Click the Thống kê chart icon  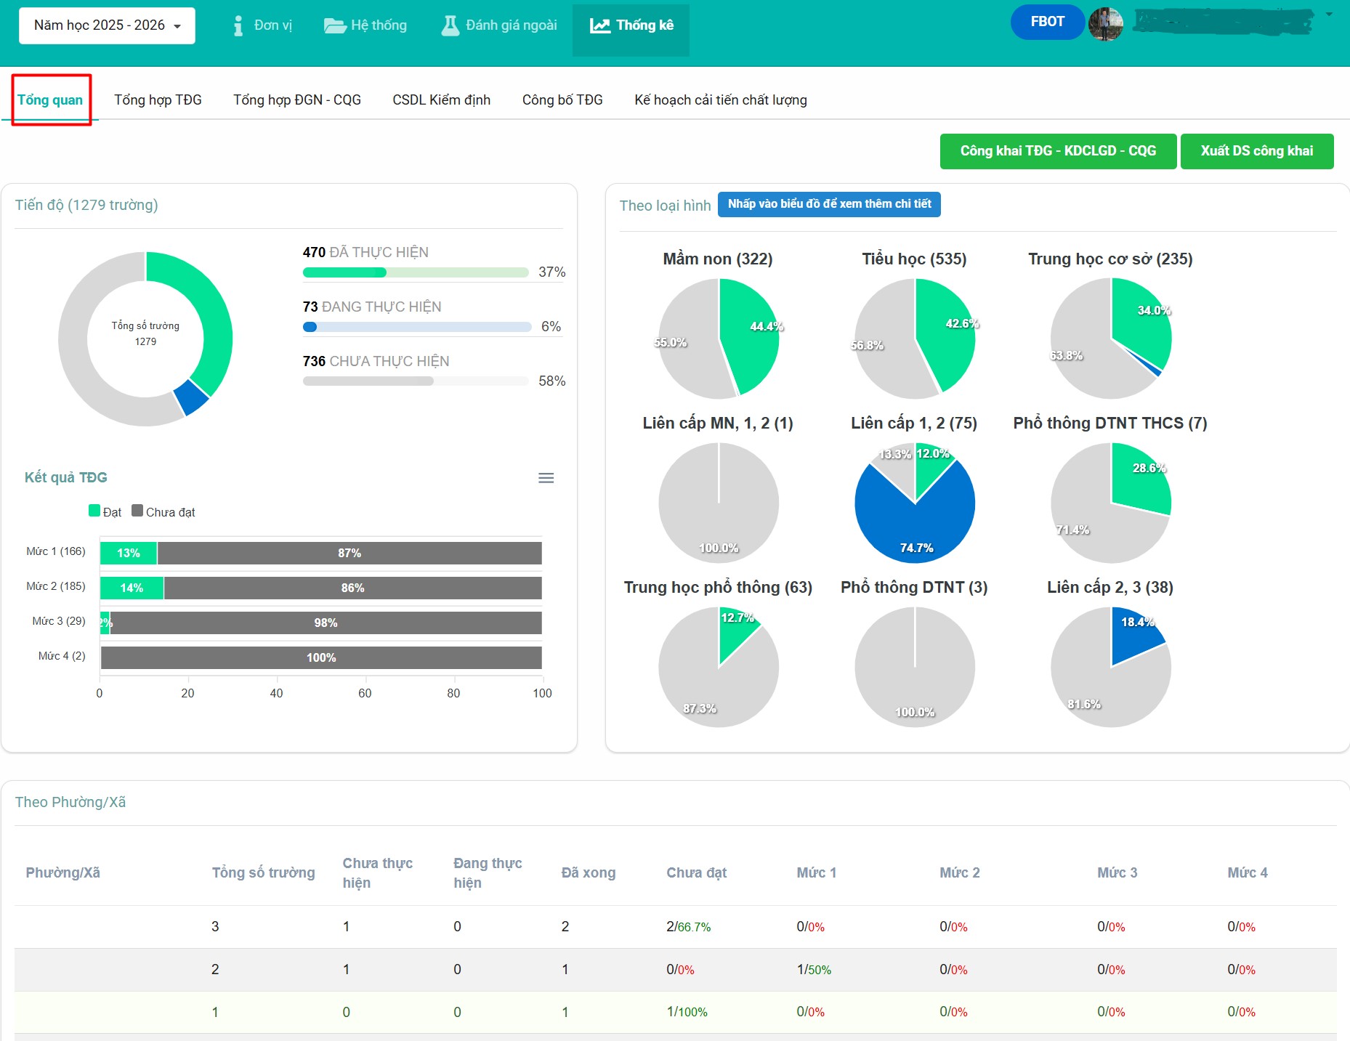[599, 26]
